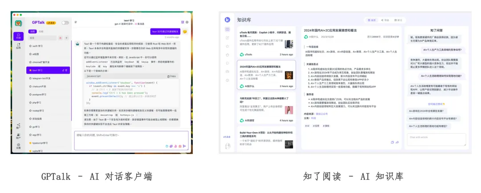Image resolution: width=481 pixels, height=193 pixels.
Task: Share the article with the share arrow icon
Action: coord(397,142)
